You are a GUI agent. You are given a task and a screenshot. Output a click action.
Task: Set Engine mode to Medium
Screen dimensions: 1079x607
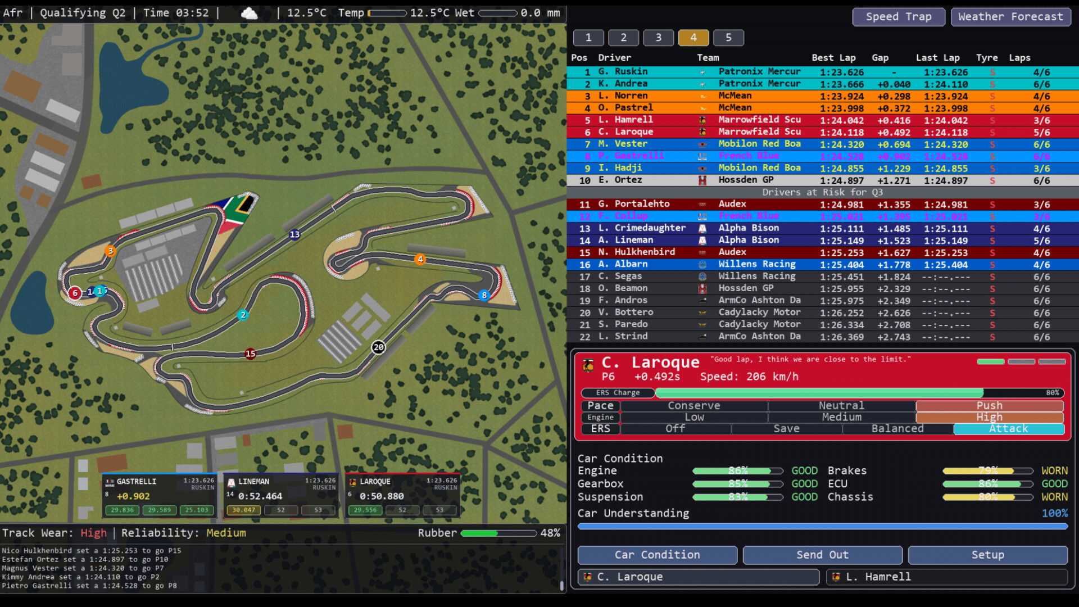(x=841, y=418)
